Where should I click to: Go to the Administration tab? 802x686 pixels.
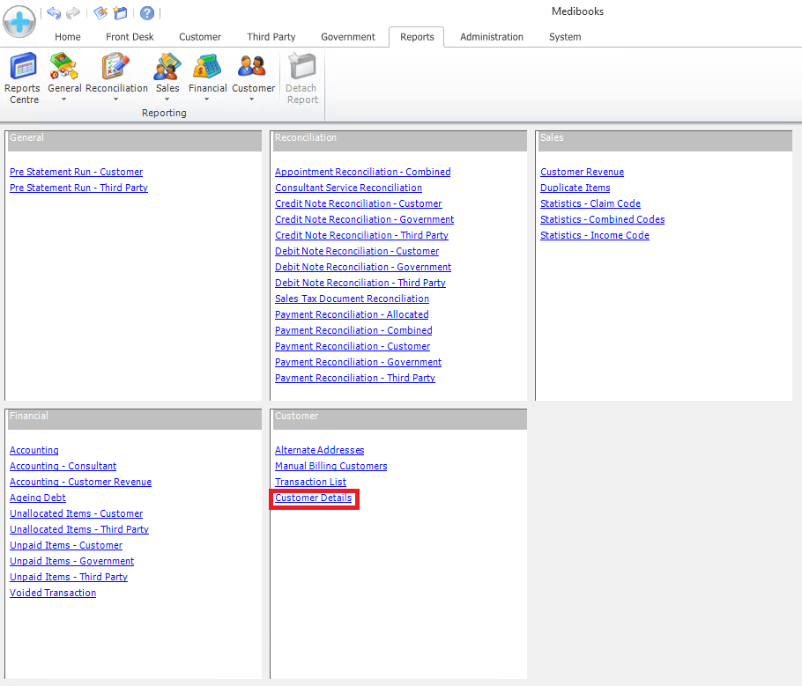pos(492,37)
